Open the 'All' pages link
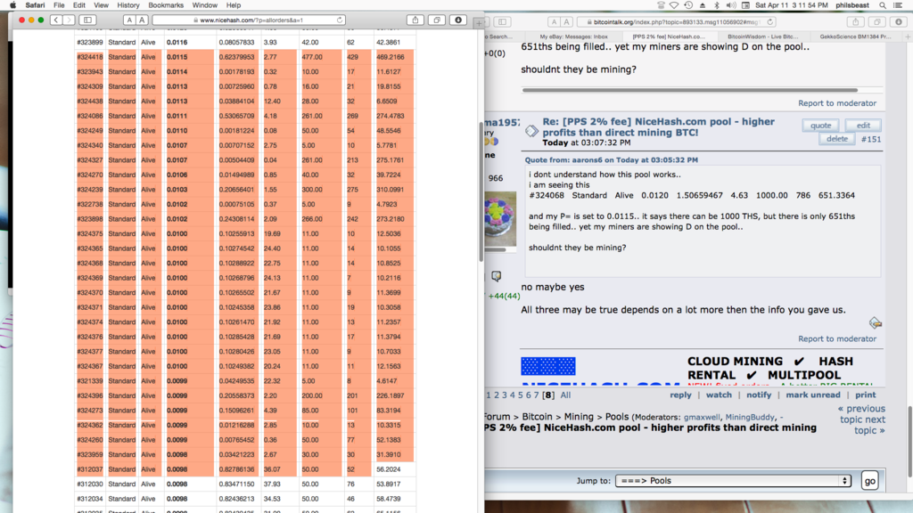The width and height of the screenshot is (913, 513). tap(565, 395)
